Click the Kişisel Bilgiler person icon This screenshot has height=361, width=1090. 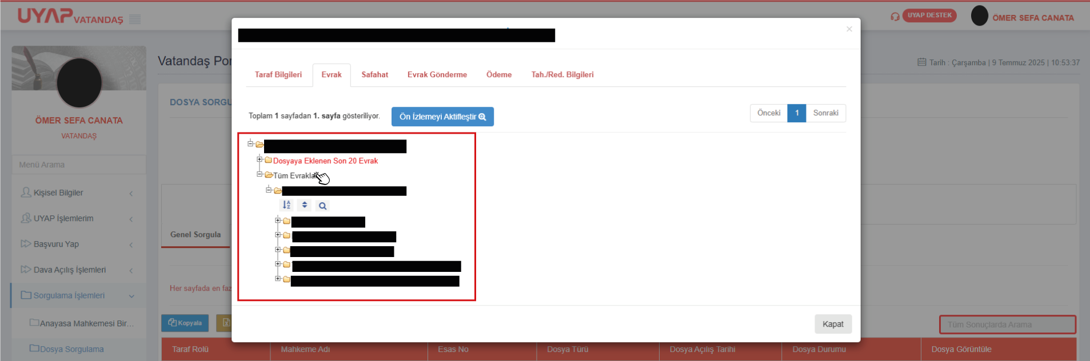pyautogui.click(x=26, y=192)
